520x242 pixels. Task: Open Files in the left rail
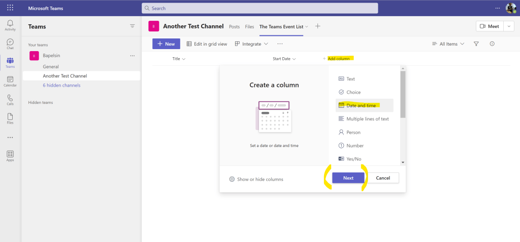10,118
